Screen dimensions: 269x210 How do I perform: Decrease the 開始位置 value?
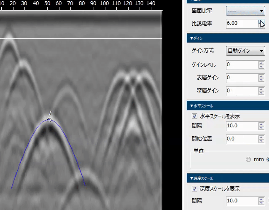(x=261, y=141)
